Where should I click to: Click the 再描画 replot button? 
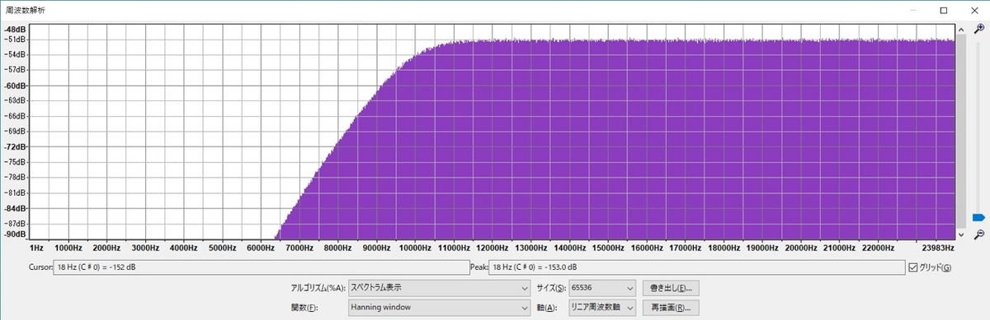[x=672, y=308]
